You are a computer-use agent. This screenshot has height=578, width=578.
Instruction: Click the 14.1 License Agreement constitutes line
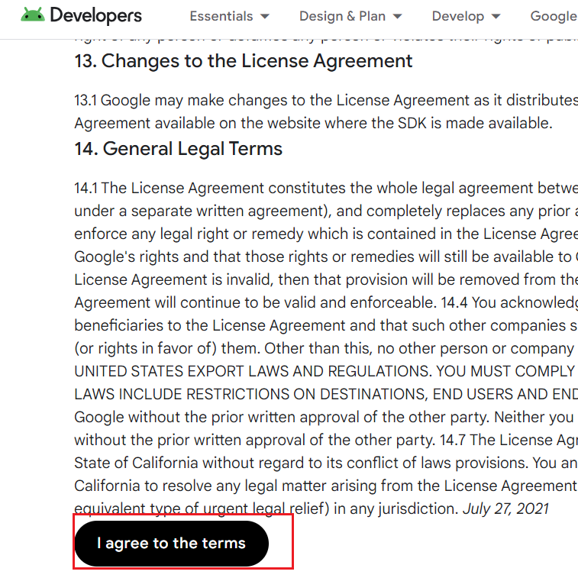point(326,188)
